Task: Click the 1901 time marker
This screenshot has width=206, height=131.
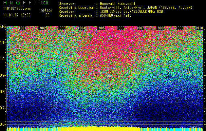Action: pos(22,28)
